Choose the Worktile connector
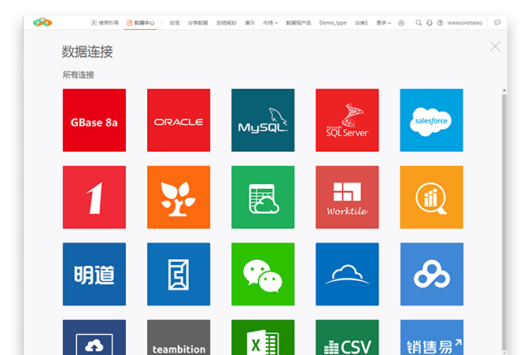This screenshot has height=355, width=531. (347, 197)
